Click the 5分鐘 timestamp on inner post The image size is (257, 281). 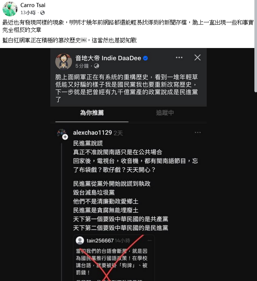tap(82, 66)
